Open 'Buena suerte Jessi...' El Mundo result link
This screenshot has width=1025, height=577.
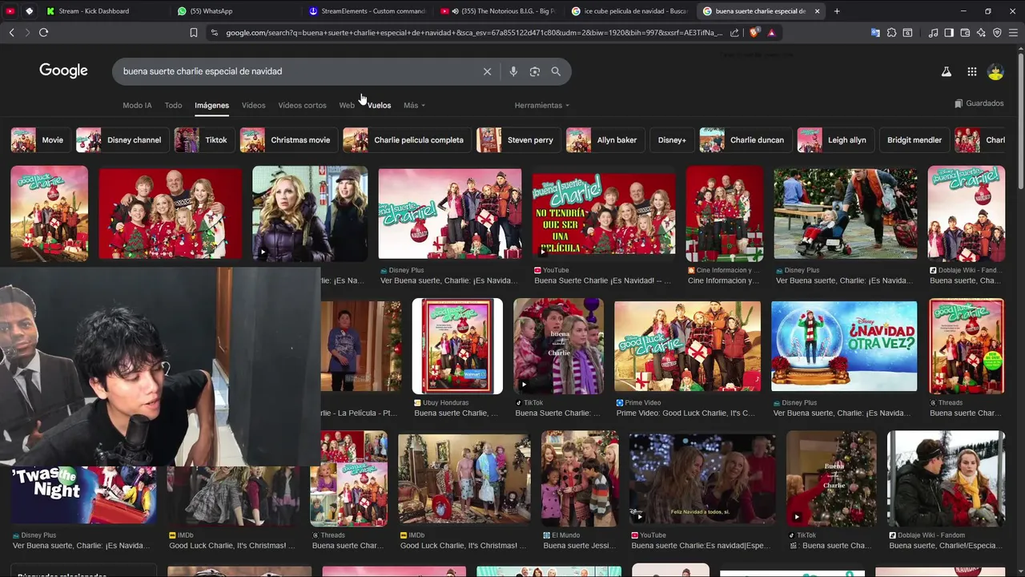tap(581, 546)
